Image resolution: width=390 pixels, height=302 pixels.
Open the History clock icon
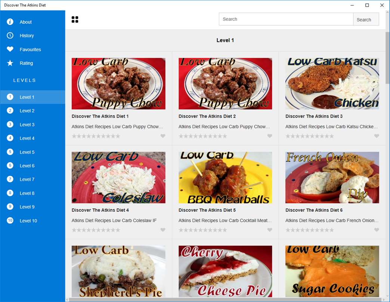tap(10, 35)
